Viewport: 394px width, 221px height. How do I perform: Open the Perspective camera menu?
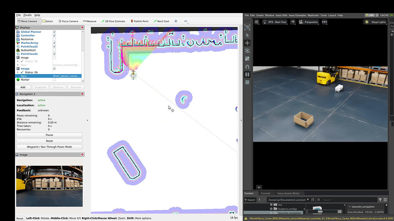point(312,22)
